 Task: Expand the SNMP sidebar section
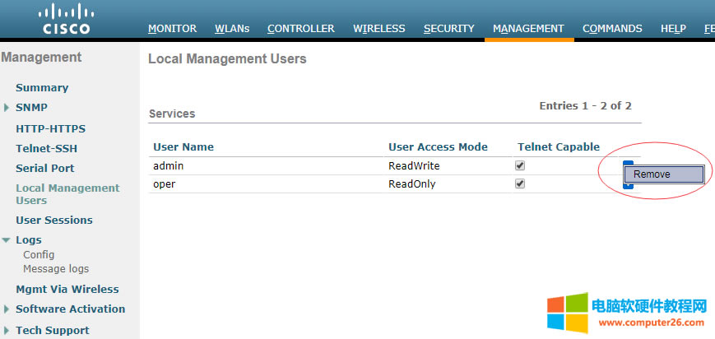pyautogui.click(x=7, y=108)
